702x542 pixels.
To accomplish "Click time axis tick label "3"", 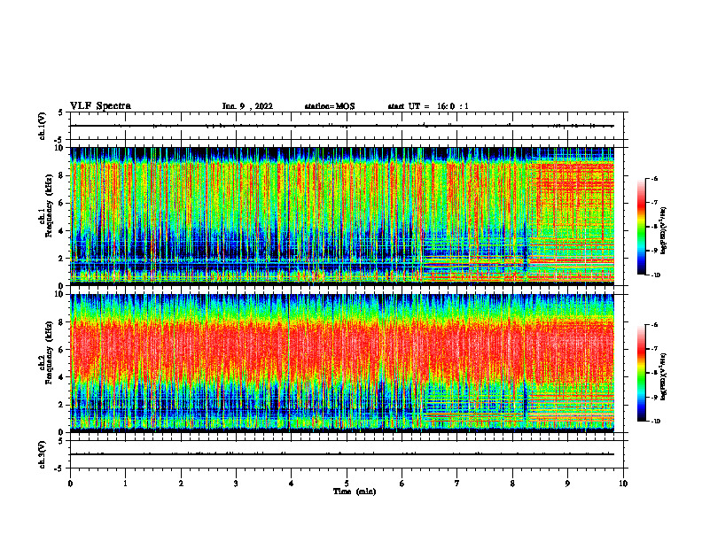I will pyautogui.click(x=236, y=484).
